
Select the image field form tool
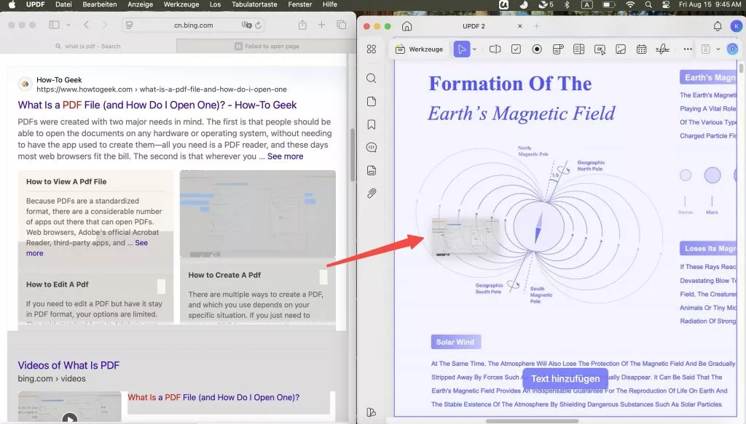[x=621, y=49]
